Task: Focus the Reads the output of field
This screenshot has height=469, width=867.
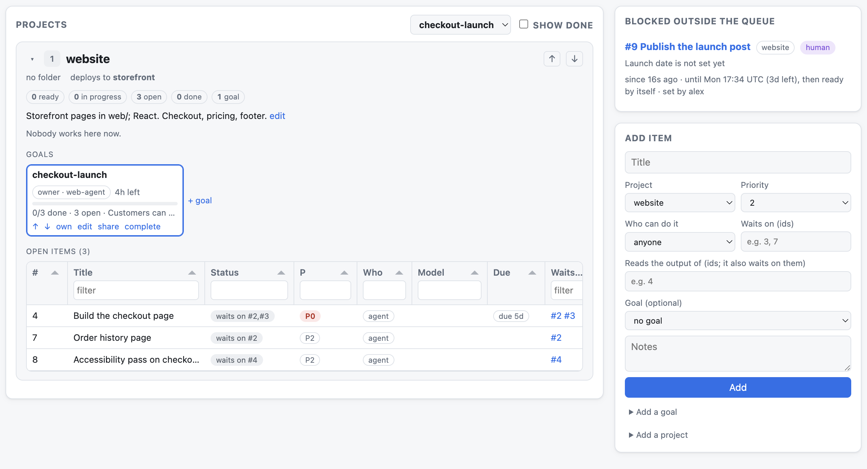Action: 738,281
